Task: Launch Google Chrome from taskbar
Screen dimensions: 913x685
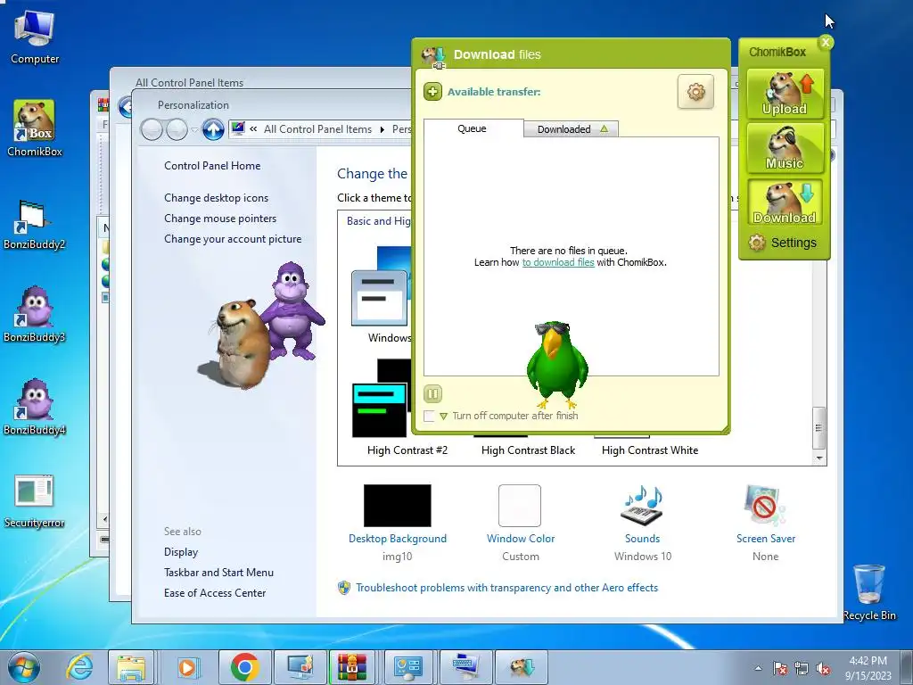Action: 244,667
